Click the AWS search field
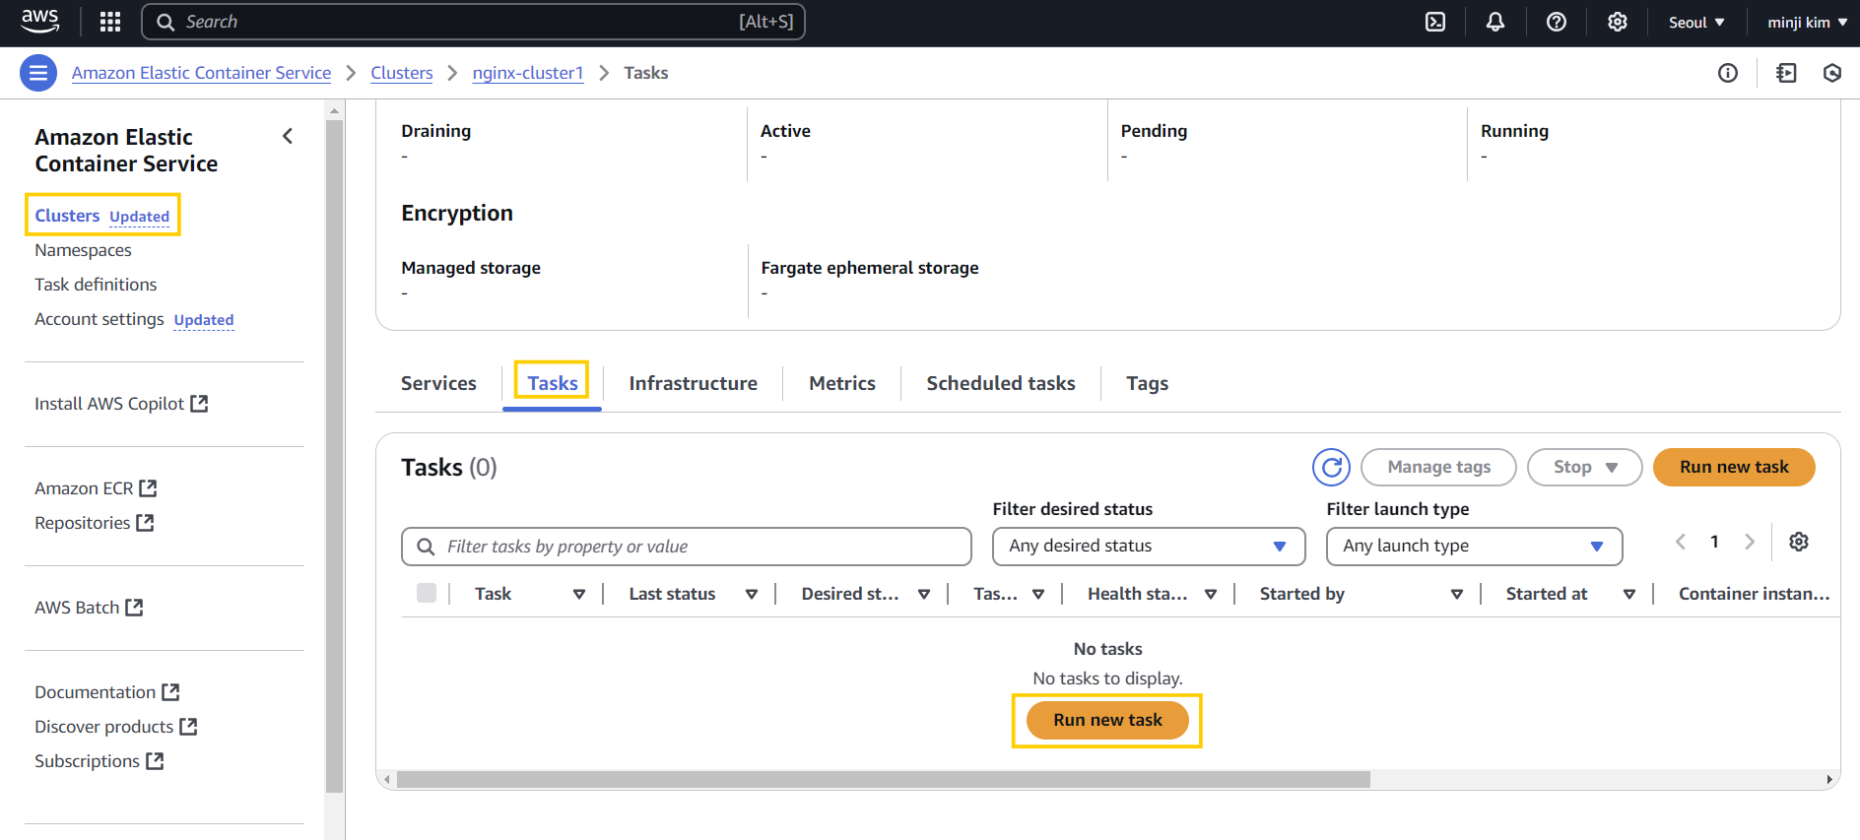Viewport: 1860px width, 840px height. point(474,22)
